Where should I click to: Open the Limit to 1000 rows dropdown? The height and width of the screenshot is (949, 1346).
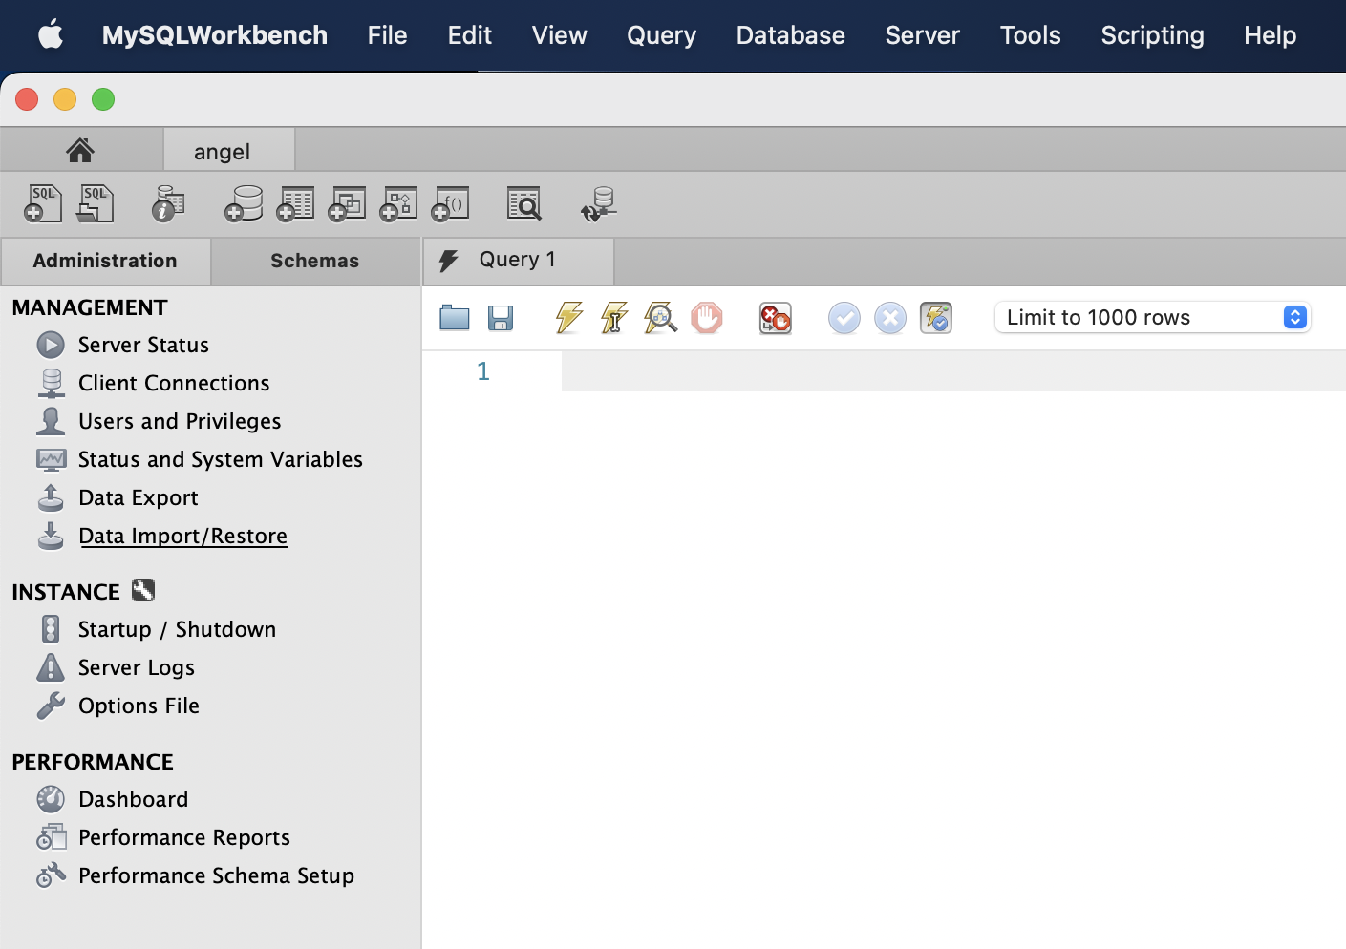click(1153, 317)
